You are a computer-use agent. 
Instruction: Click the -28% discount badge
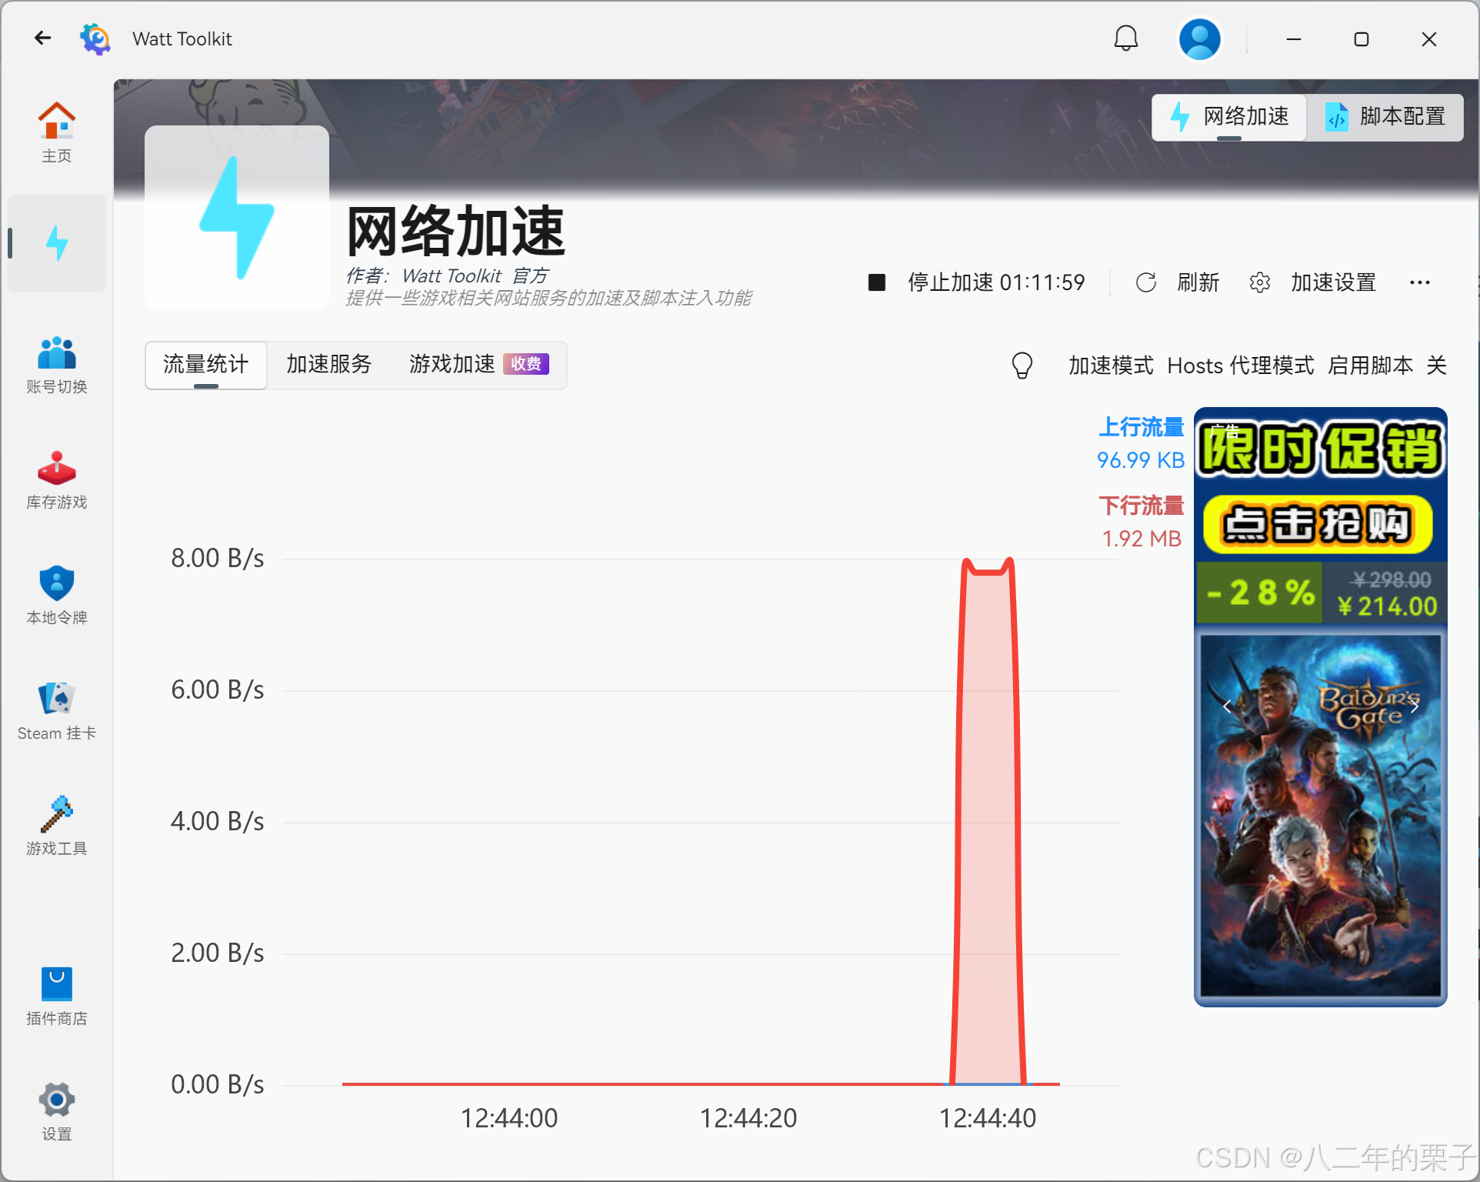coord(1260,593)
